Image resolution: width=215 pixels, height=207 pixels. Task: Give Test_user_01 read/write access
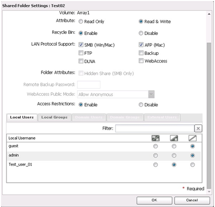click(x=155, y=165)
